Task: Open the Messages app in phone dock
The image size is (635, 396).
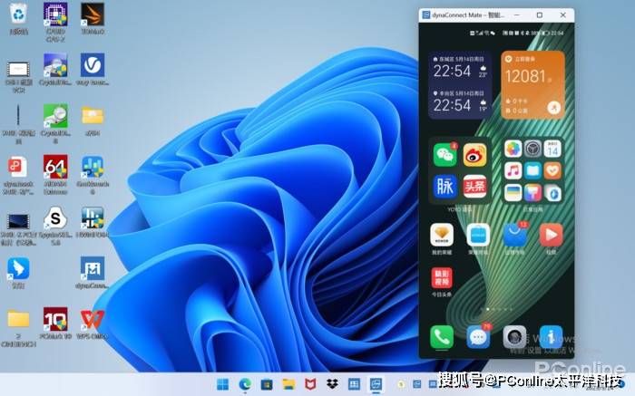Action: pos(478,337)
